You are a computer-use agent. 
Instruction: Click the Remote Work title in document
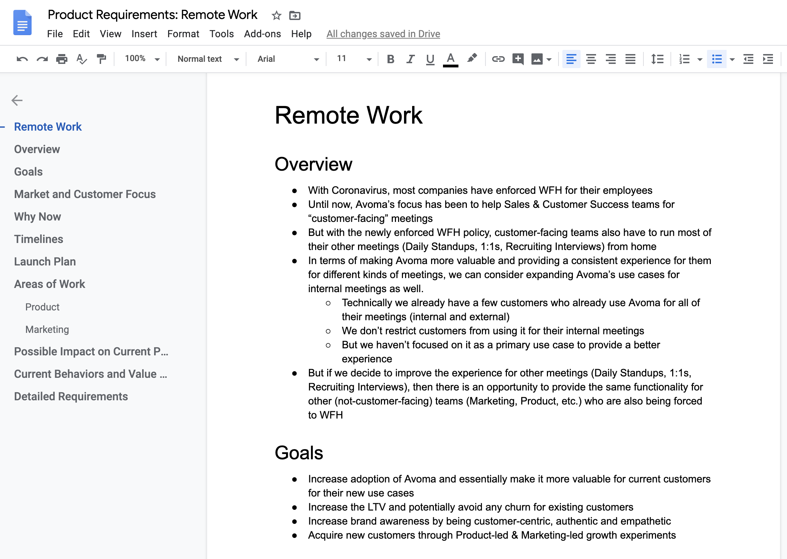point(349,115)
